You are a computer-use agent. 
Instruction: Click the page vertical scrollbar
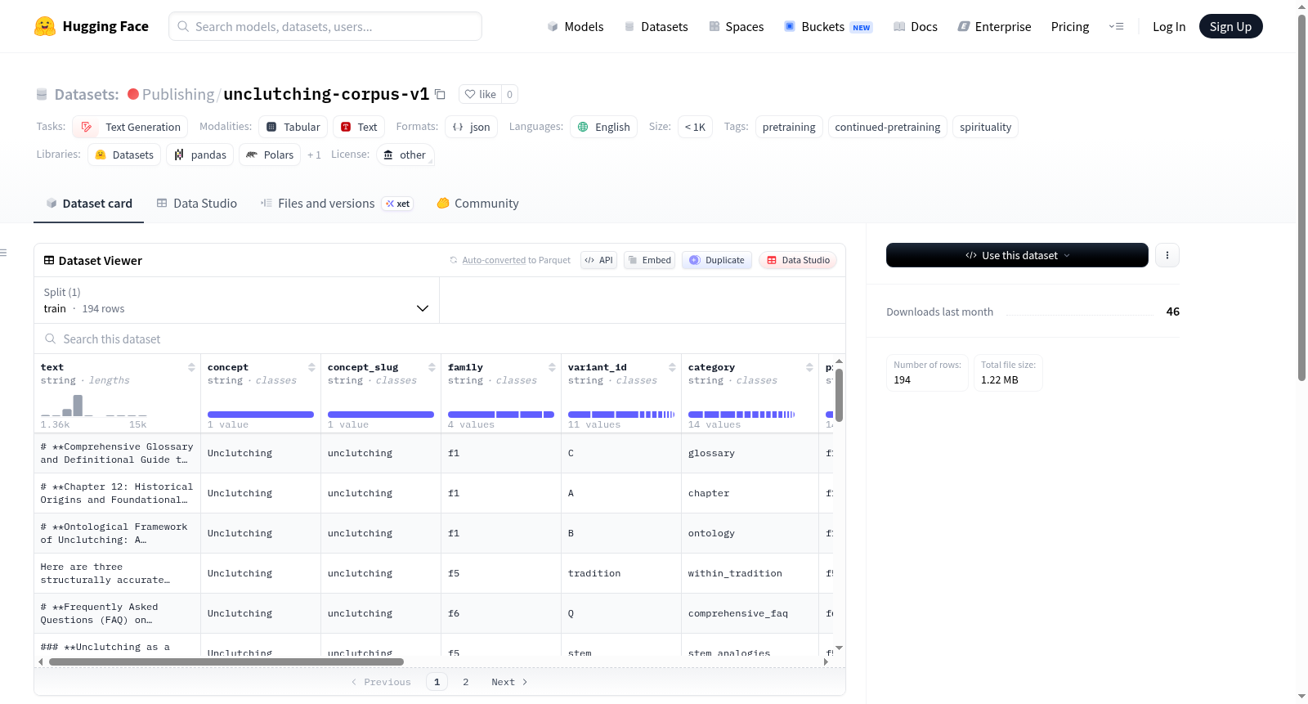coord(1302,196)
